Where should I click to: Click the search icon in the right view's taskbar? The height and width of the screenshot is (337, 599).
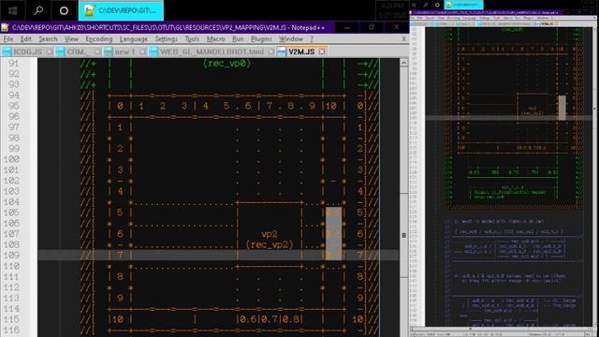pyautogui.click(x=425, y=5)
